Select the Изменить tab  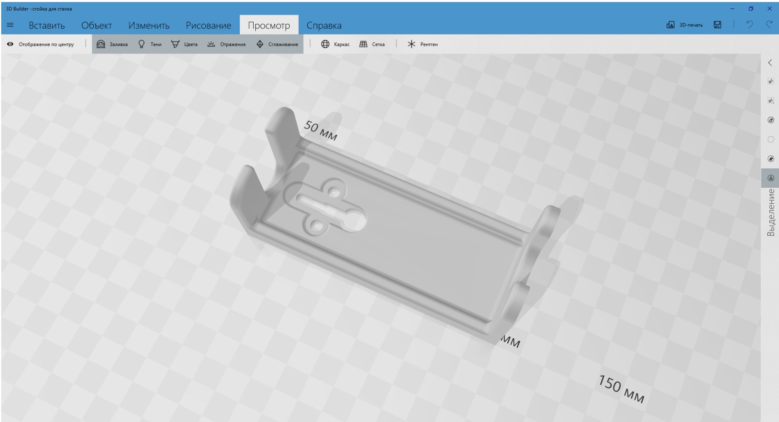[149, 25]
